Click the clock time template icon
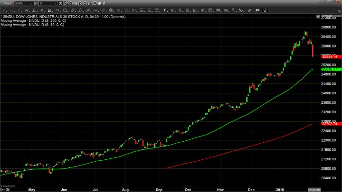This screenshot has height=192, width=342. 60,3
